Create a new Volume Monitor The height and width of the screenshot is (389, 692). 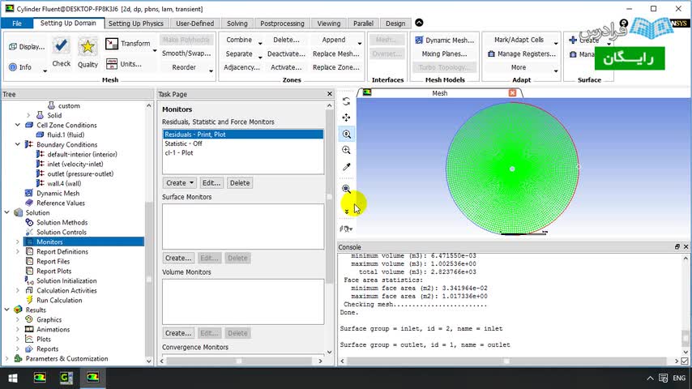tap(177, 333)
